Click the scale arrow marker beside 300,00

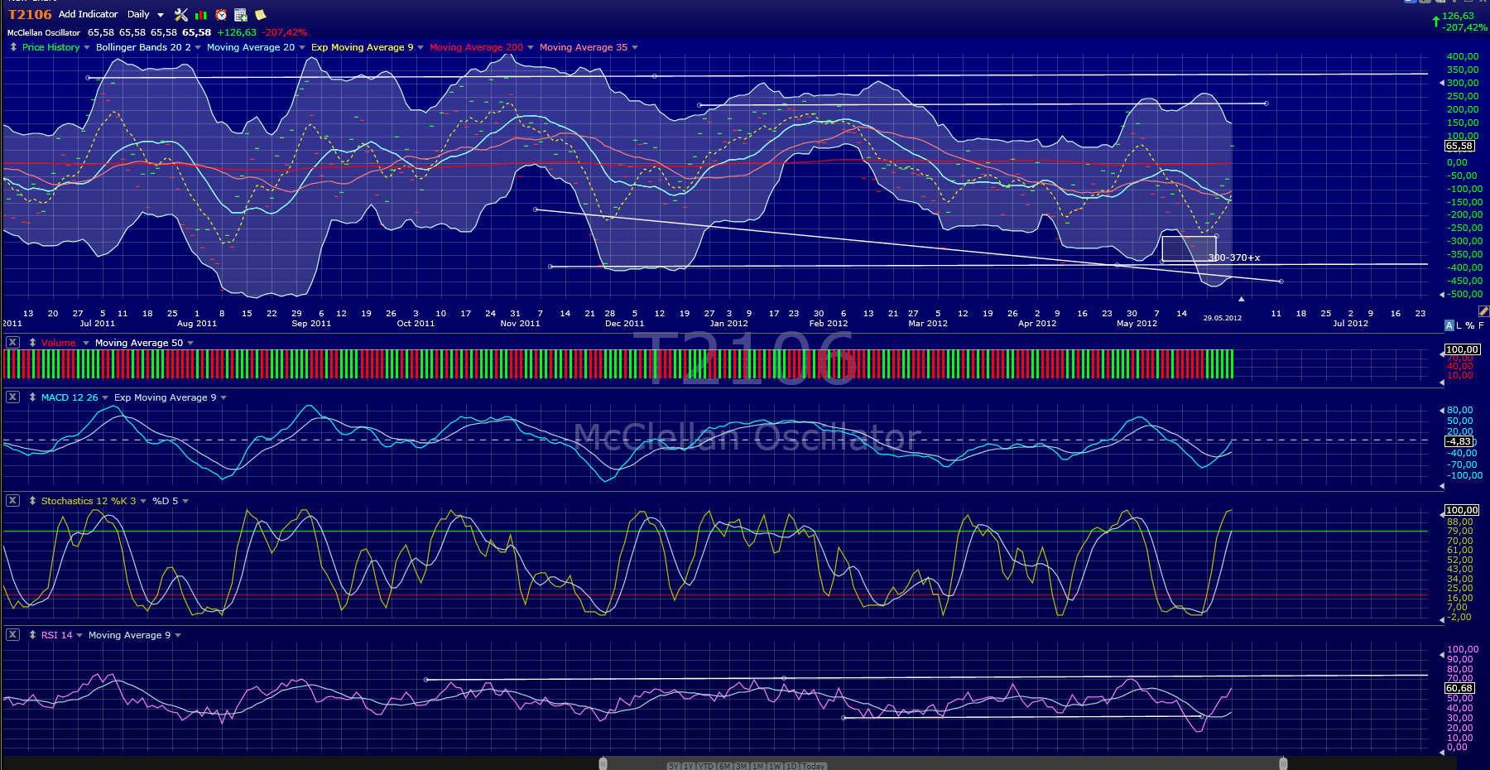[x=1442, y=83]
